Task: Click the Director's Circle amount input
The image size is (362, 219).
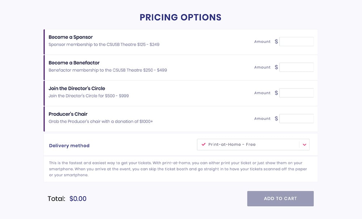Action: 296,93
